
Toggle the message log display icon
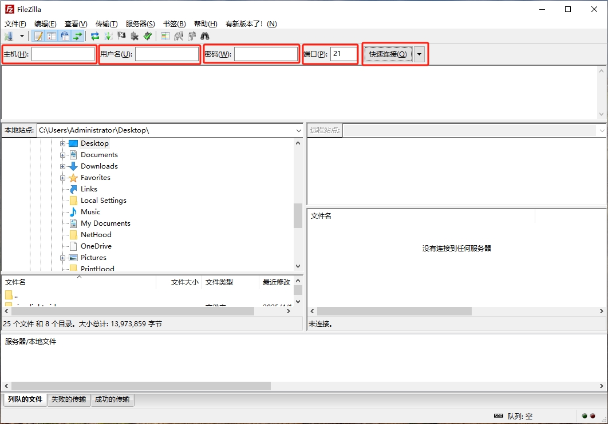coord(38,37)
